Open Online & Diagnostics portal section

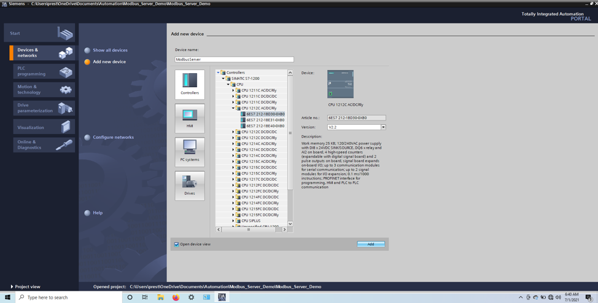[44, 144]
